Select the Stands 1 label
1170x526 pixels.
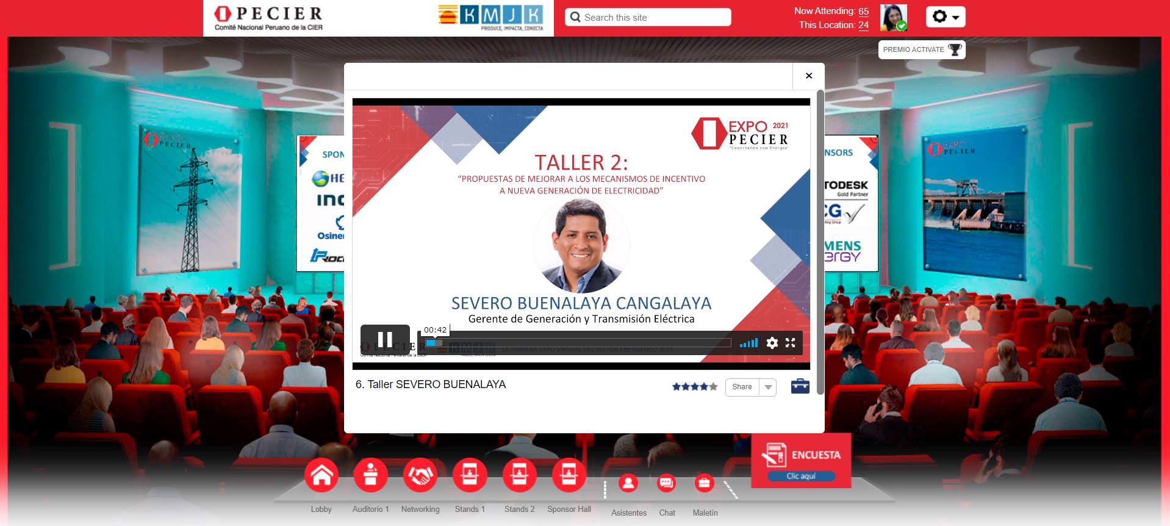click(x=470, y=509)
